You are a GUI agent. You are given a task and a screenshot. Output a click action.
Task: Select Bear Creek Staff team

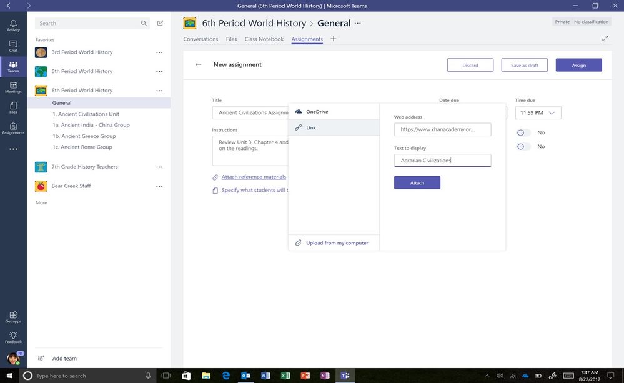tap(71, 186)
